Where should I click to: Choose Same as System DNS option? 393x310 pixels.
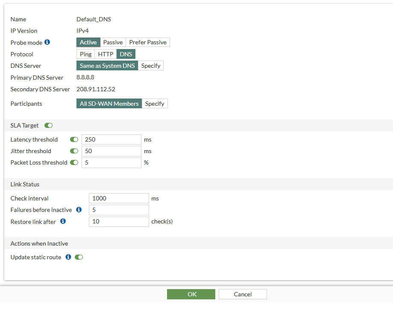(x=107, y=66)
